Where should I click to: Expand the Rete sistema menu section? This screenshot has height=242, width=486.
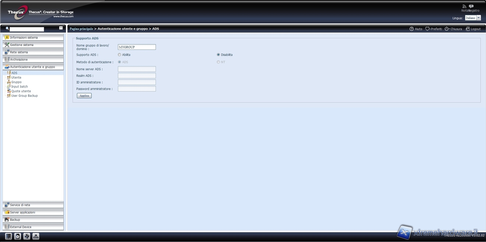33,52
